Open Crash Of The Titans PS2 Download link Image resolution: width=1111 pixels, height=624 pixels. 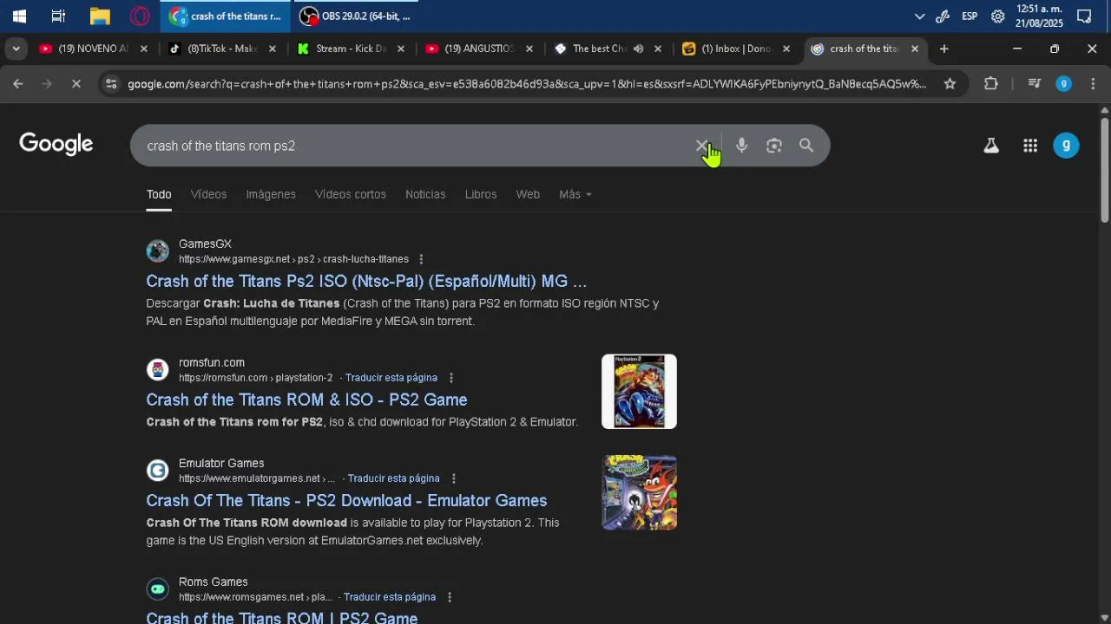(346, 500)
